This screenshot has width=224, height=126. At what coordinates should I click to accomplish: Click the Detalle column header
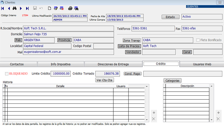pos(60,86)
